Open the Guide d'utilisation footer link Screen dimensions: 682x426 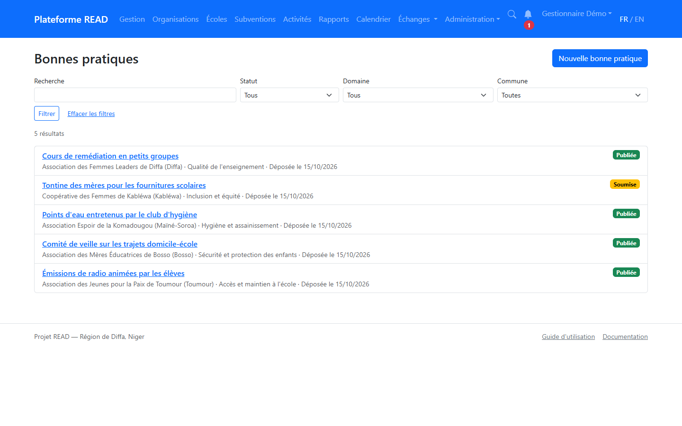click(x=568, y=337)
